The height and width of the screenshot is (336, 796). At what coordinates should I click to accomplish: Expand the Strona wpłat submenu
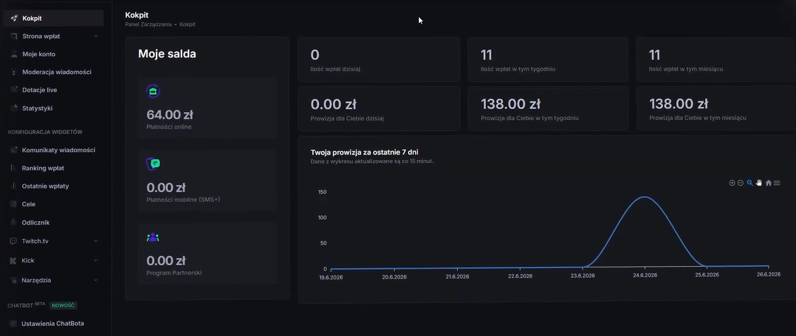click(96, 36)
